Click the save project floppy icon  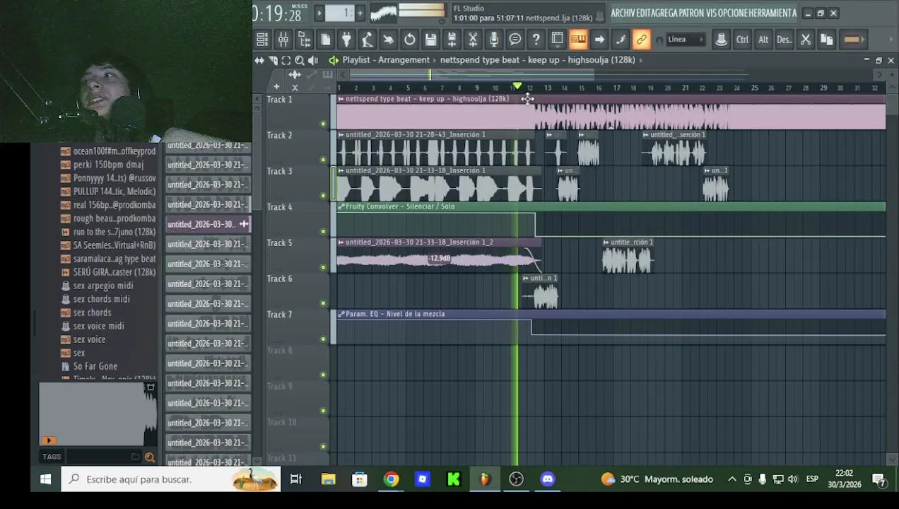pyautogui.click(x=430, y=40)
